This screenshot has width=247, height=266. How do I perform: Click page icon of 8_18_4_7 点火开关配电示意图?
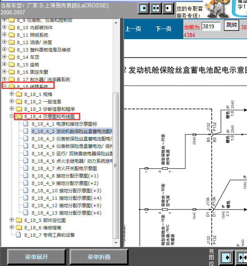(26, 168)
